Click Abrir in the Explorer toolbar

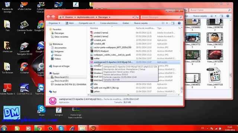(x=70, y=23)
